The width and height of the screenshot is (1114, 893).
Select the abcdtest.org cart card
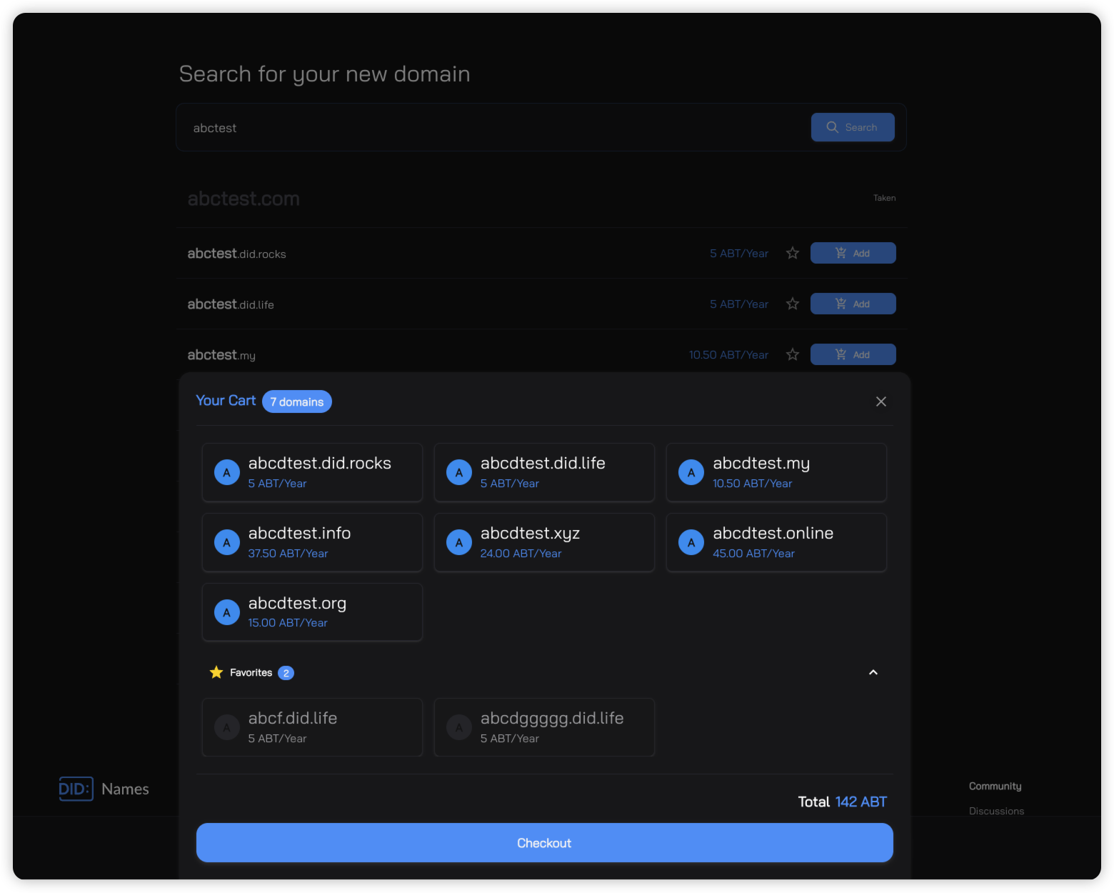pyautogui.click(x=312, y=612)
